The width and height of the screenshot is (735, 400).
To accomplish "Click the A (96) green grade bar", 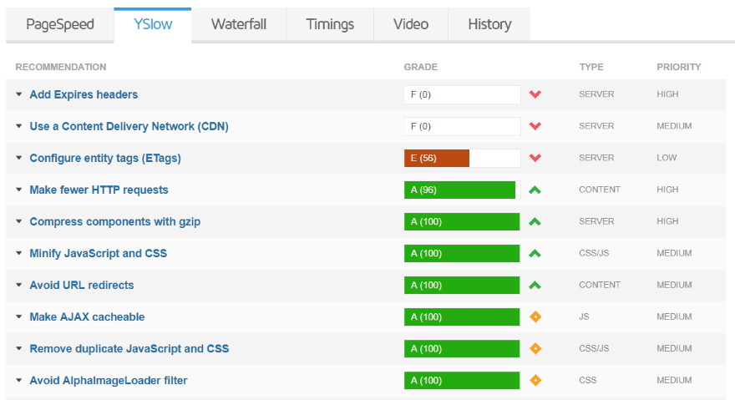I will (459, 190).
